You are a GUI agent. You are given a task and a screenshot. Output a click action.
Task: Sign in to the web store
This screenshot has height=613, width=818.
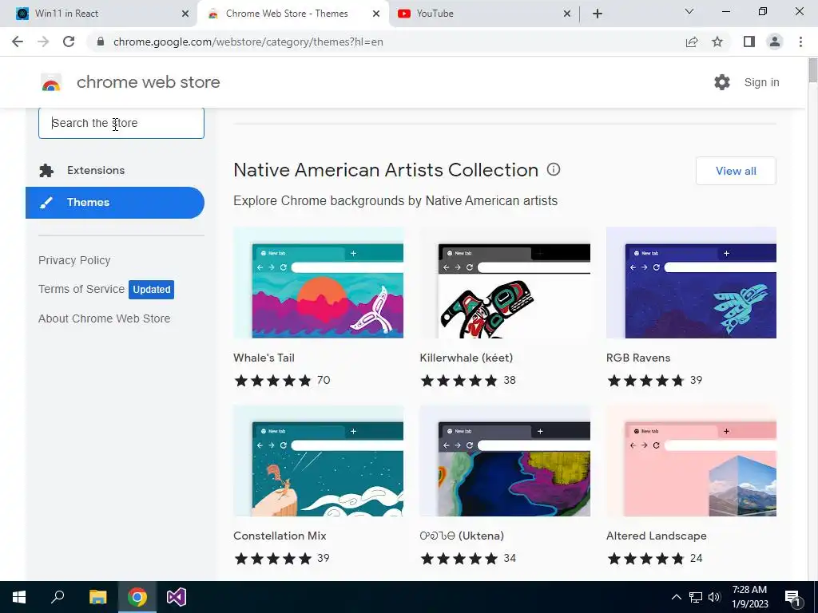(761, 82)
